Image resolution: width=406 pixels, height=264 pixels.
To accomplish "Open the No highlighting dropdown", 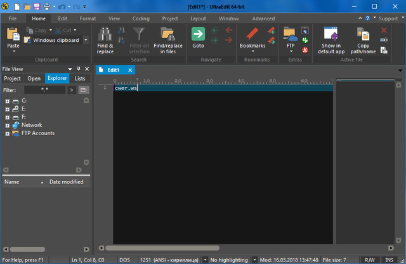I will [x=254, y=260].
